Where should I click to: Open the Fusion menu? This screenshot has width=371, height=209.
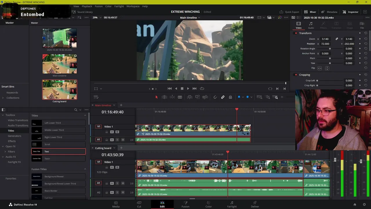(99, 6)
